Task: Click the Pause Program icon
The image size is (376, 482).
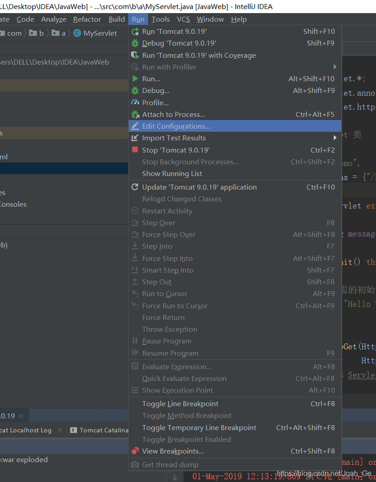Action: tap(135, 341)
